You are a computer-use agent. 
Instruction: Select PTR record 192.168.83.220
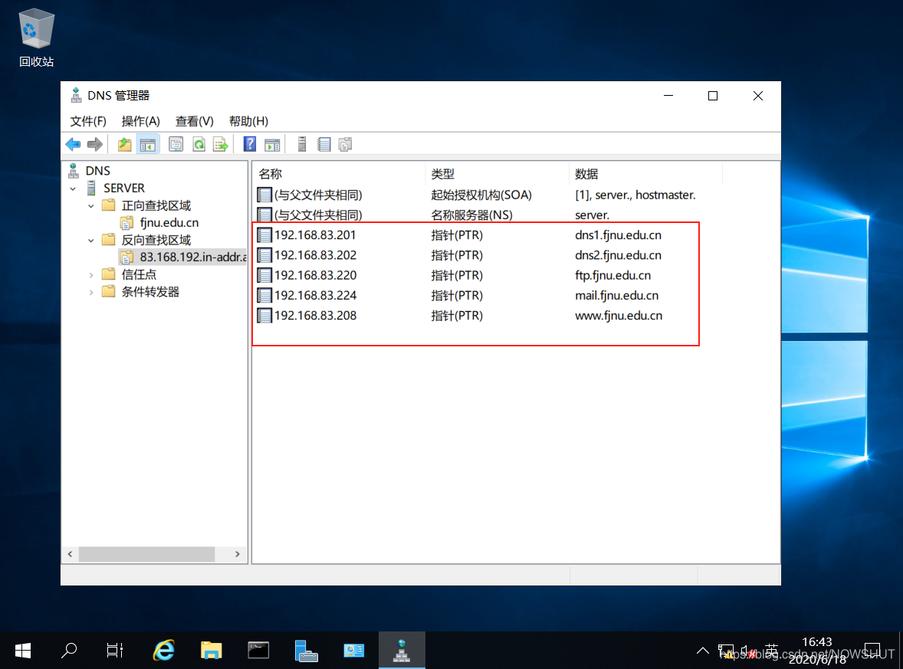(x=315, y=275)
